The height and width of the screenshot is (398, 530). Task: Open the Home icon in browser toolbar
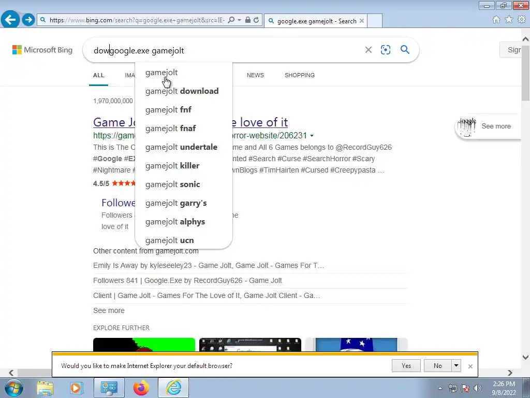496,20
